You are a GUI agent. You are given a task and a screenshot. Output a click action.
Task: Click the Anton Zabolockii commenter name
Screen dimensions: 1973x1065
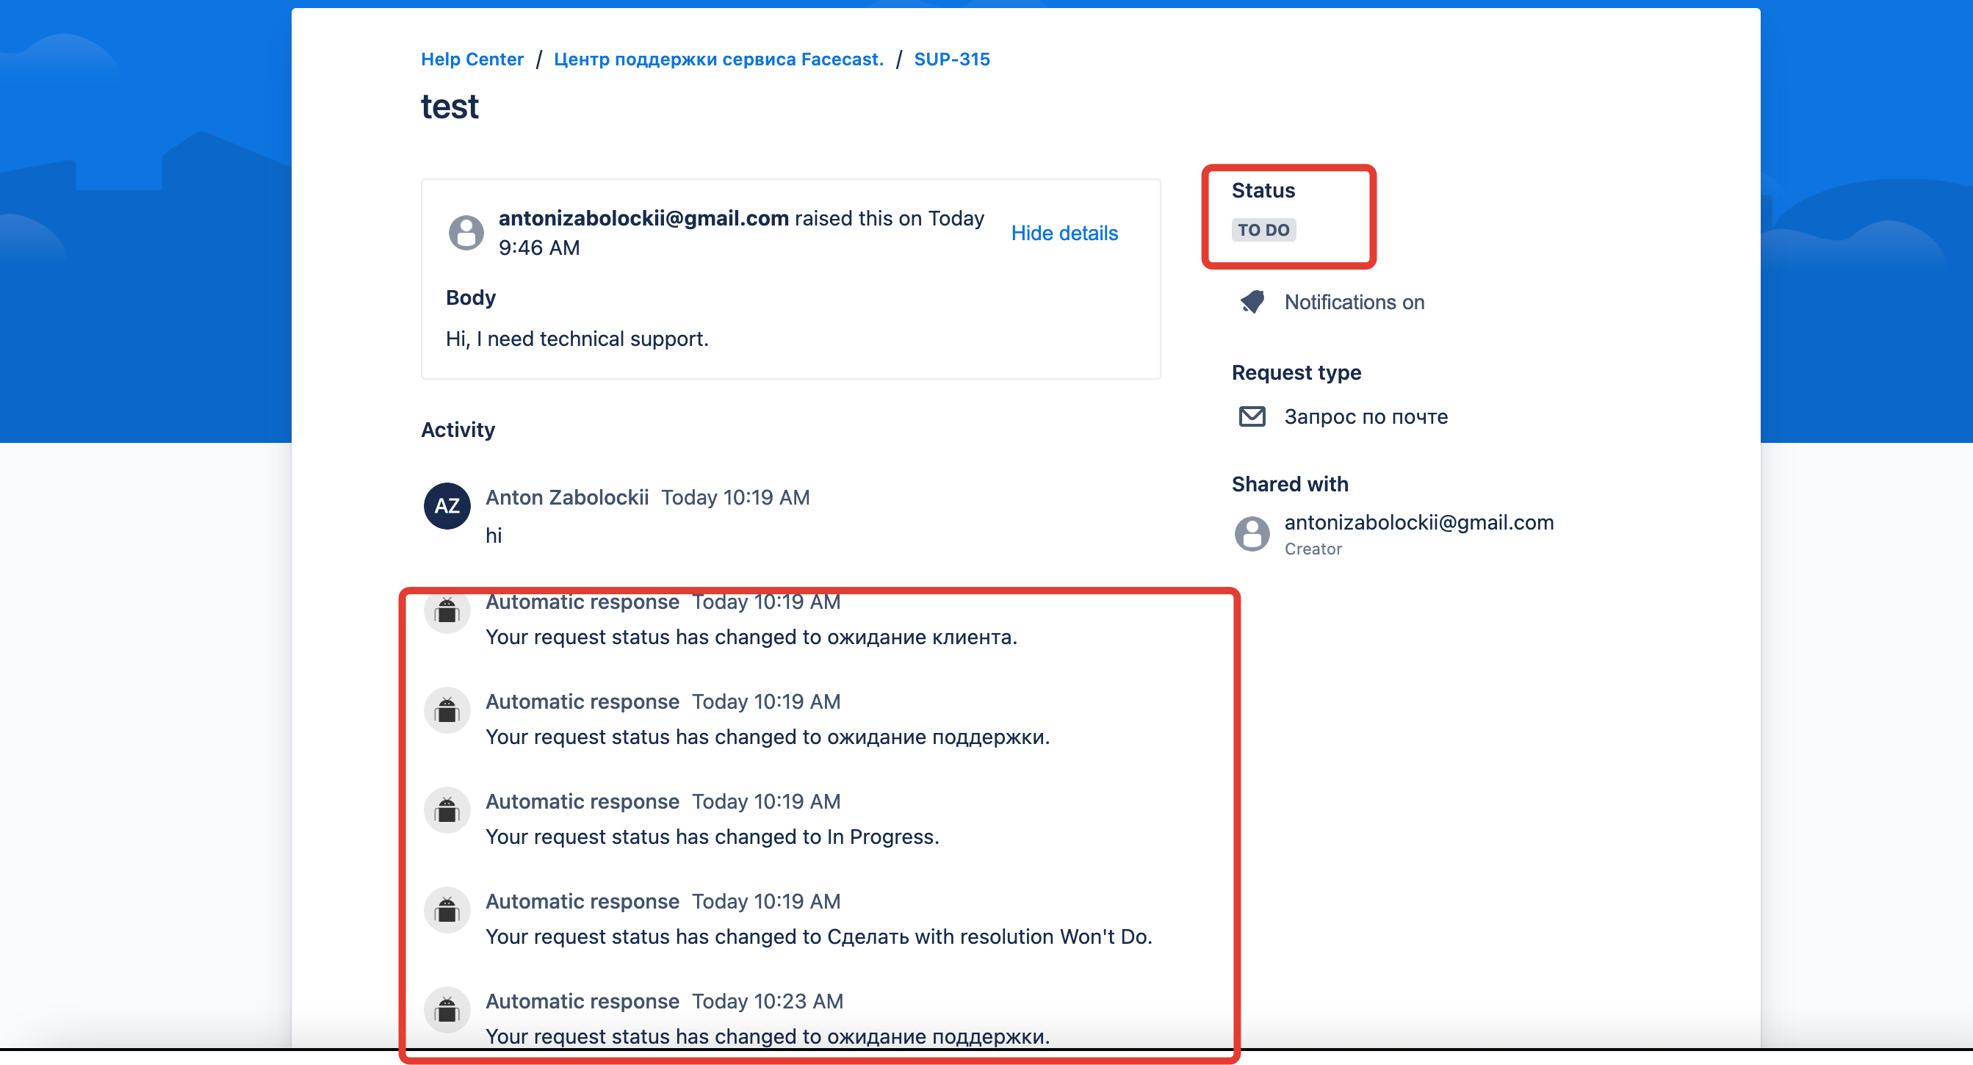click(566, 497)
